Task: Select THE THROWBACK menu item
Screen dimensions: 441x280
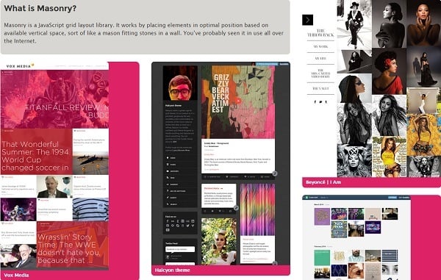Action: point(320,32)
